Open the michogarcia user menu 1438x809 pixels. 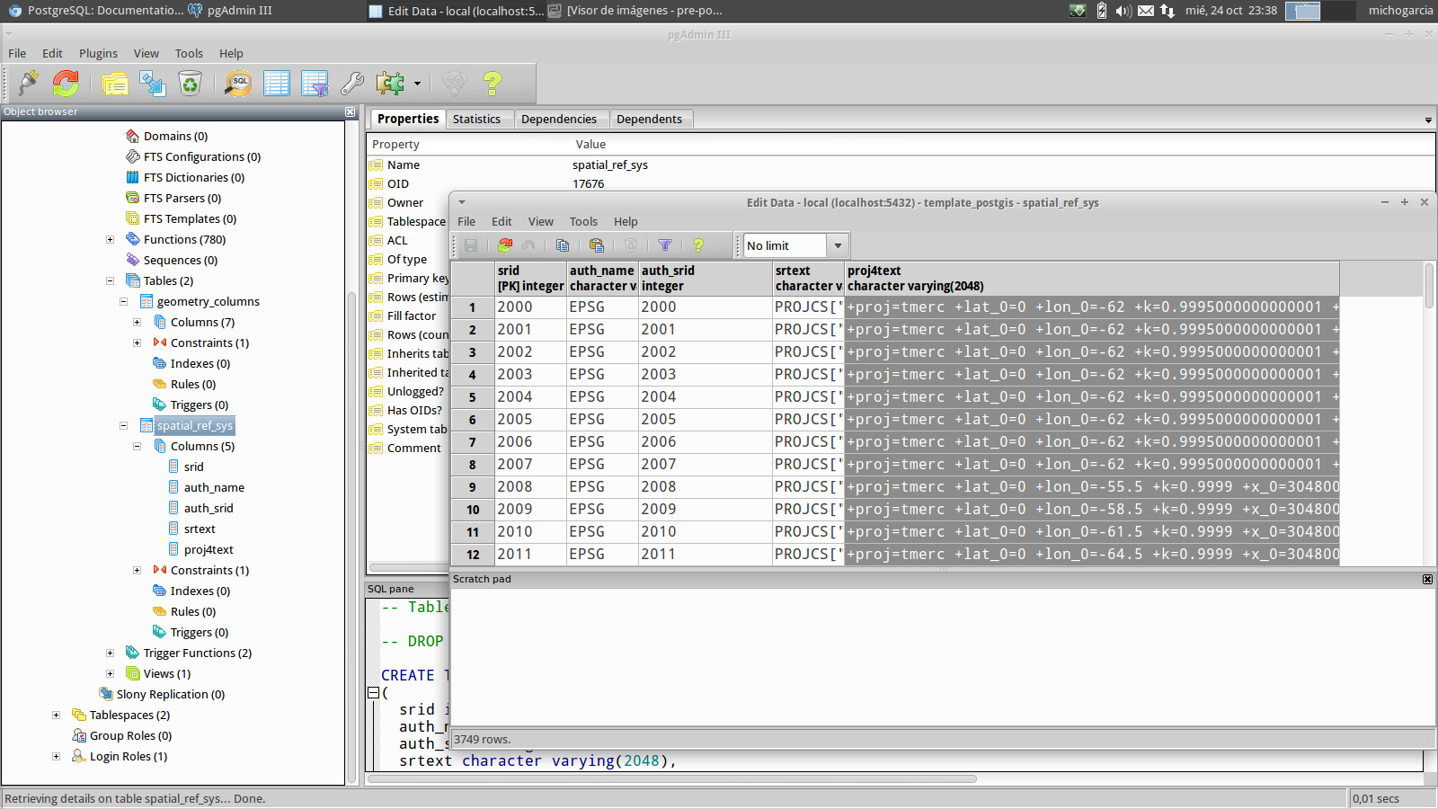point(1400,11)
